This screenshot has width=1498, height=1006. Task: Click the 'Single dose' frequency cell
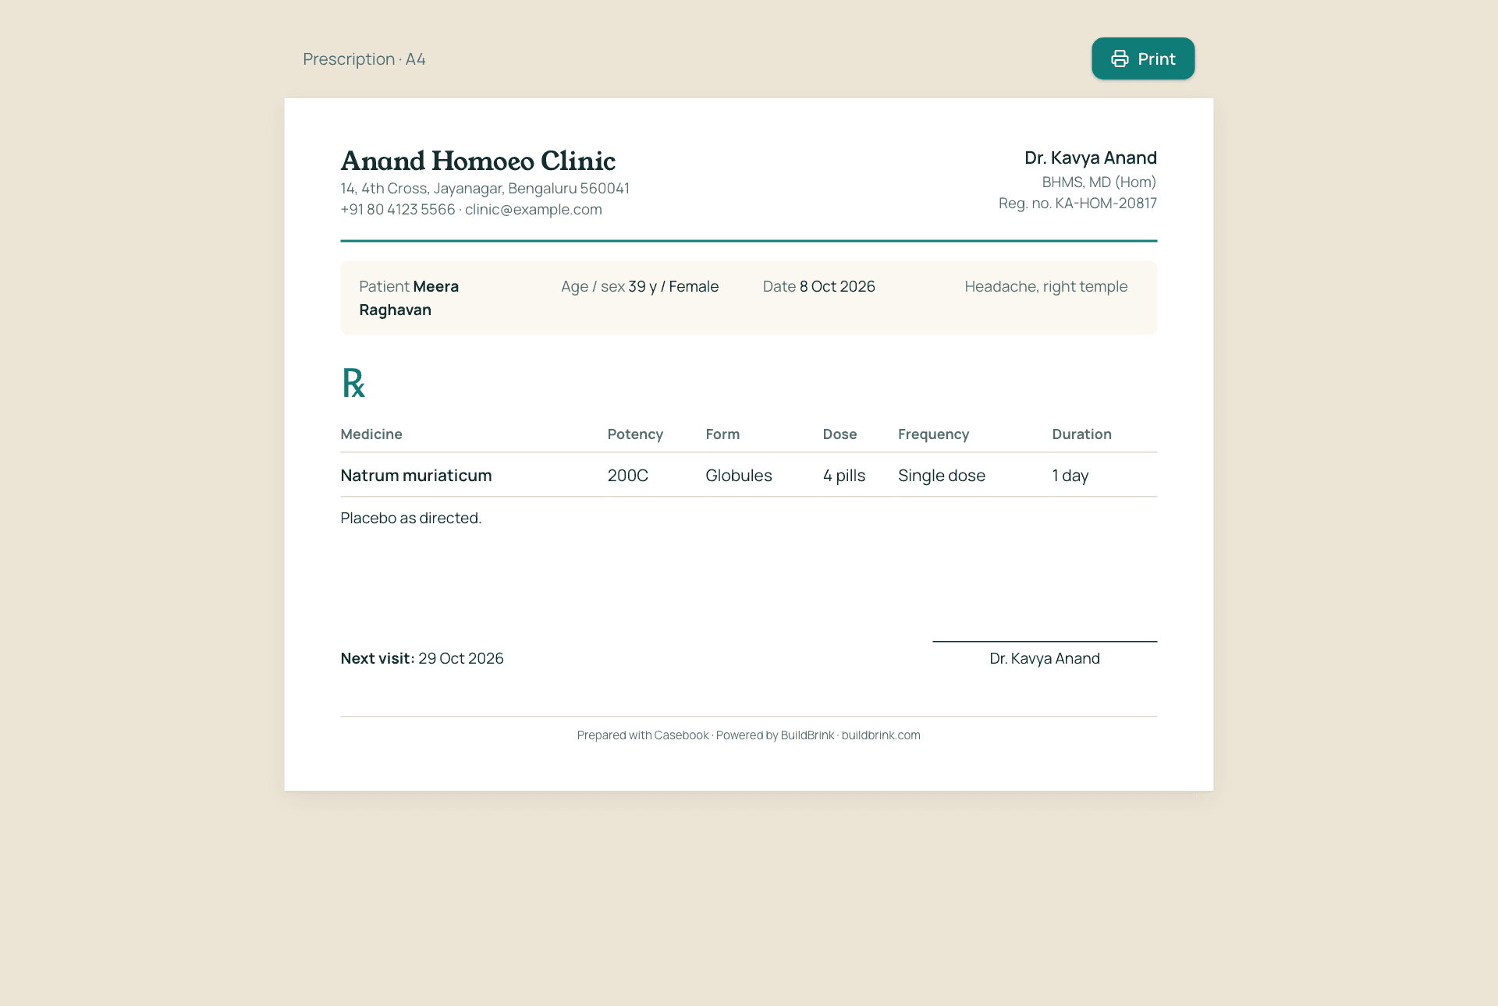942,476
